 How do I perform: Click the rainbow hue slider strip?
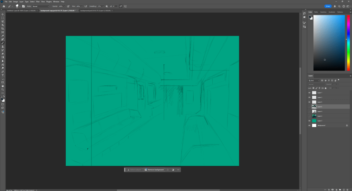348,43
